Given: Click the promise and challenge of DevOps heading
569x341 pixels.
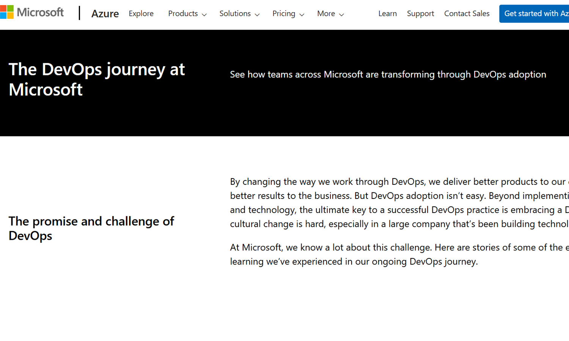Looking at the screenshot, I should (91, 228).
